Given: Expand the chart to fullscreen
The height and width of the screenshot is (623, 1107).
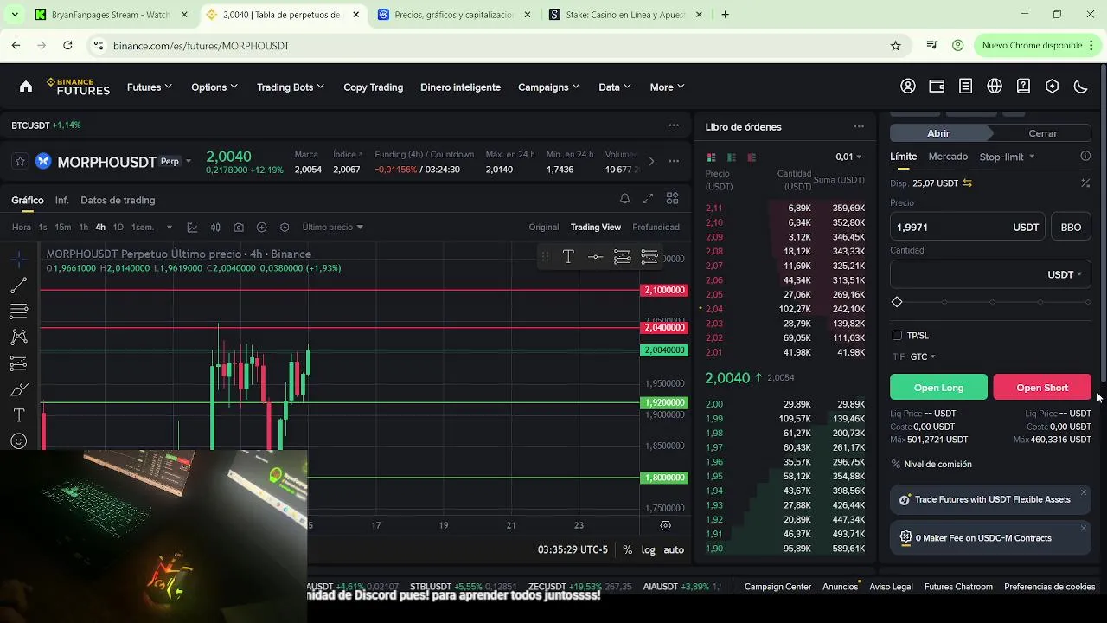Looking at the screenshot, I should [648, 199].
